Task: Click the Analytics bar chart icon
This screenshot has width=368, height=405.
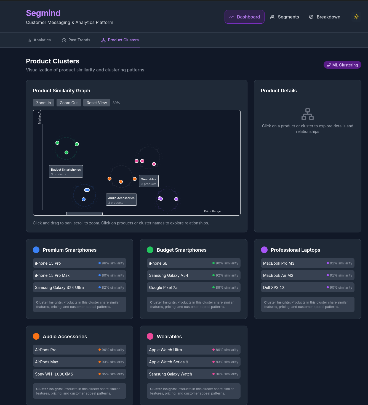Action: click(x=29, y=40)
